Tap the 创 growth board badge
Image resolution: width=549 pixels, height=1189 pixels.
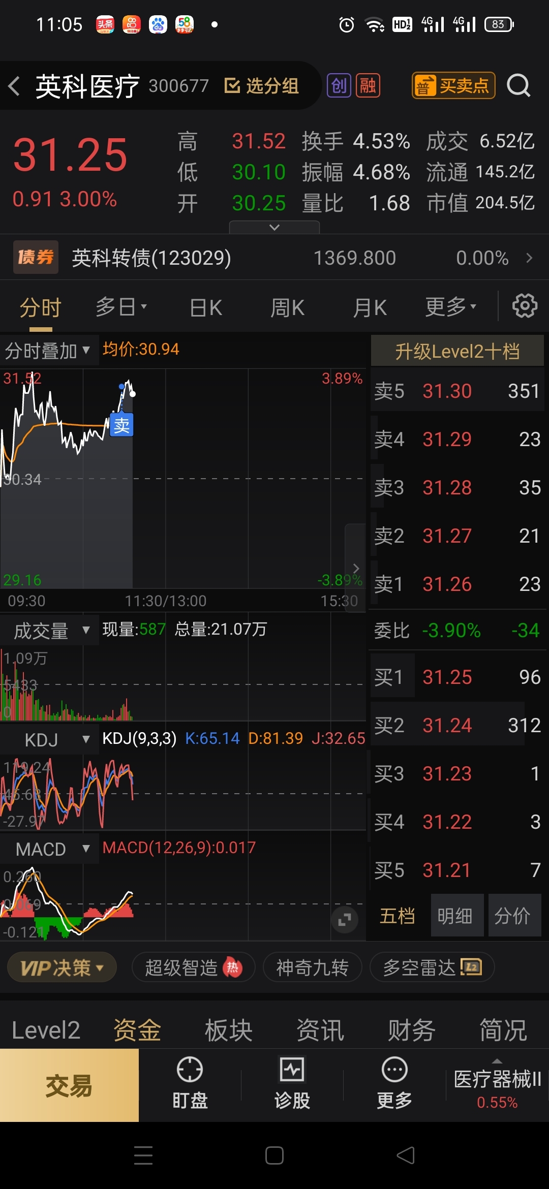pyautogui.click(x=339, y=85)
